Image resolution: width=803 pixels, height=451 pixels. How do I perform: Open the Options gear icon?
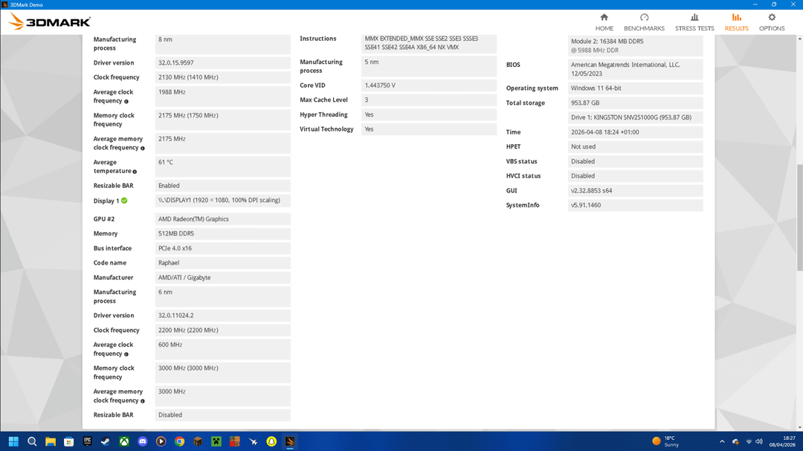[x=771, y=17]
